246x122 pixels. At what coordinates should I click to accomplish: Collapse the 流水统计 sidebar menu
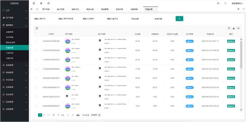[14, 25]
